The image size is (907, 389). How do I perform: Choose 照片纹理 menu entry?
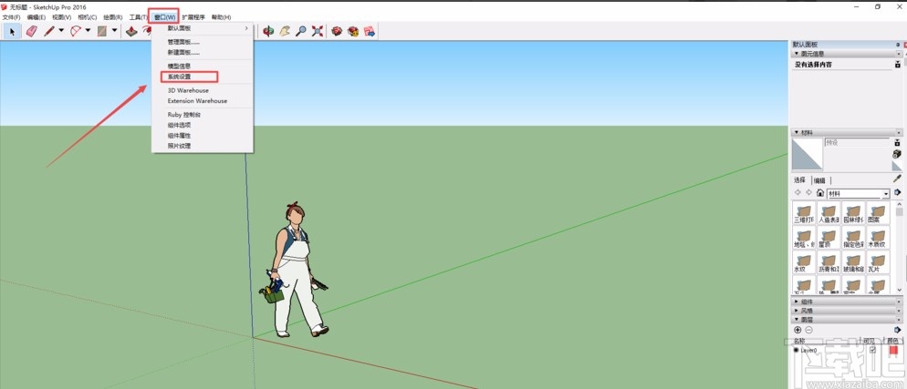point(203,146)
